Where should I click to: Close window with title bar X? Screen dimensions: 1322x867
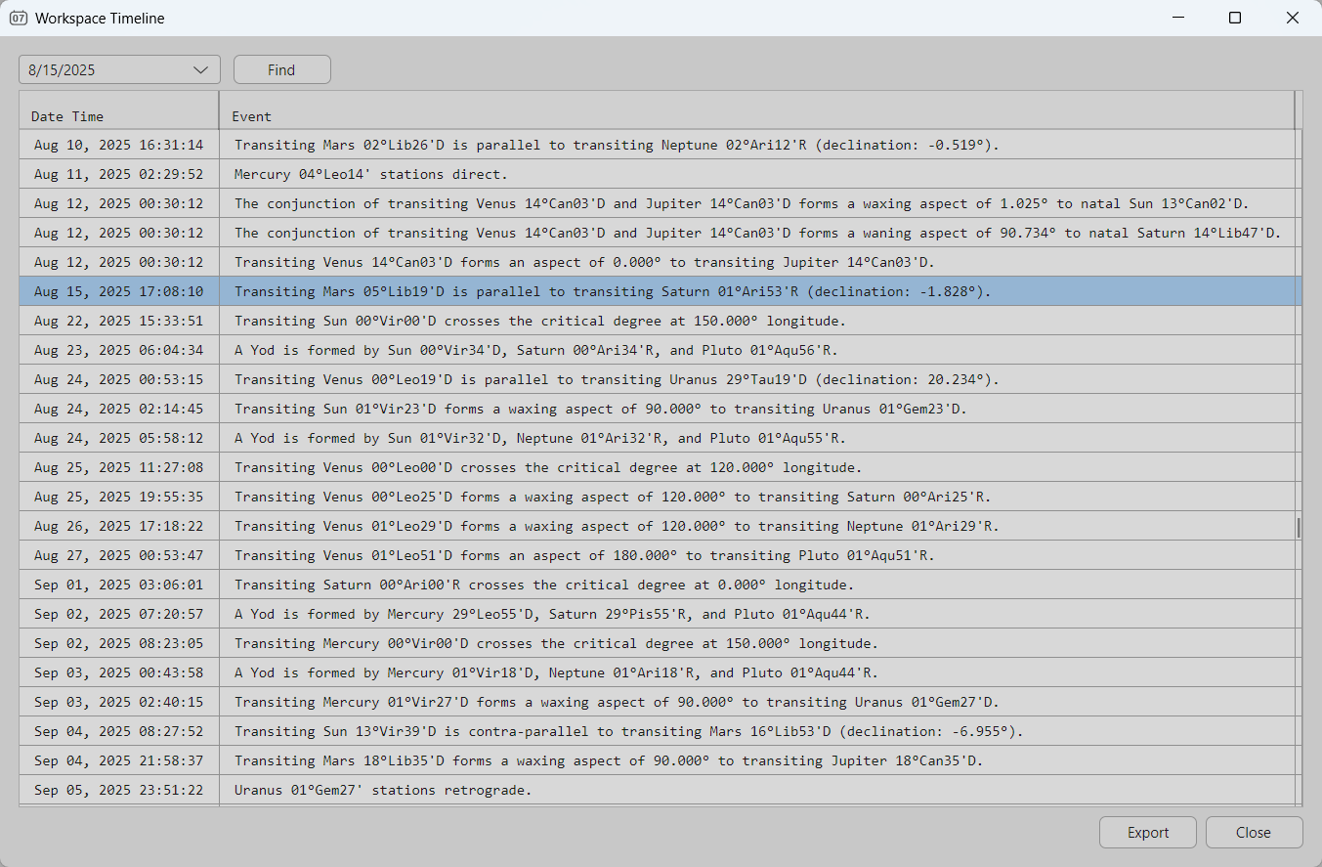(1293, 18)
